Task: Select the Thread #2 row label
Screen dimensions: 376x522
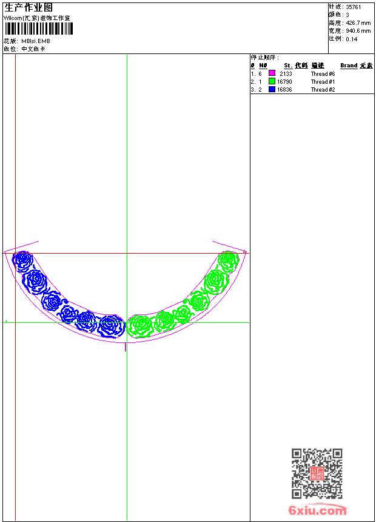Action: point(323,89)
